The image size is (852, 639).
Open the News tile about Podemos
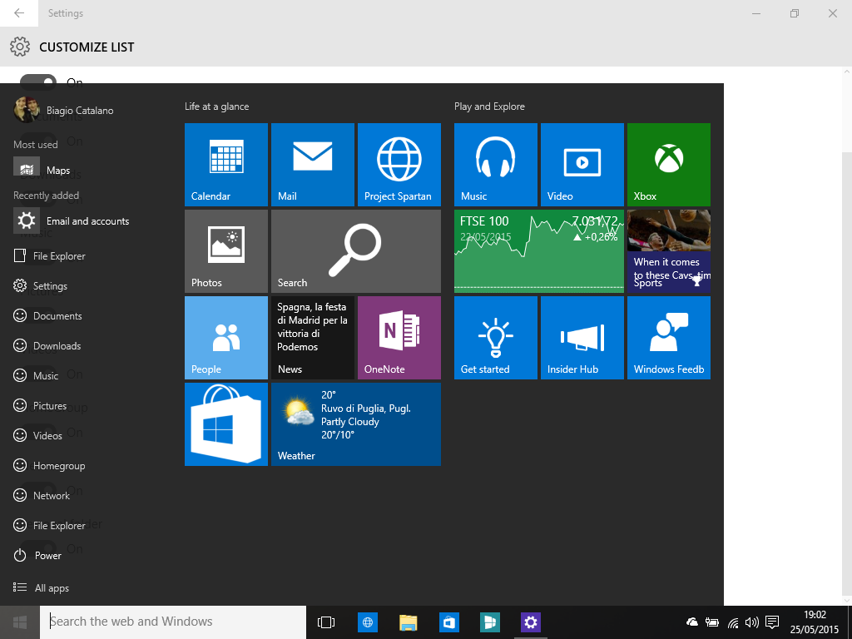coord(313,338)
